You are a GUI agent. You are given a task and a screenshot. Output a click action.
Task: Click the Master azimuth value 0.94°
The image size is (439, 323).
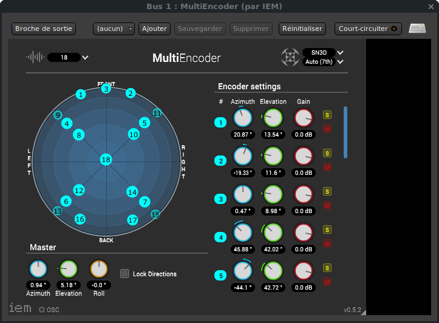38,285
